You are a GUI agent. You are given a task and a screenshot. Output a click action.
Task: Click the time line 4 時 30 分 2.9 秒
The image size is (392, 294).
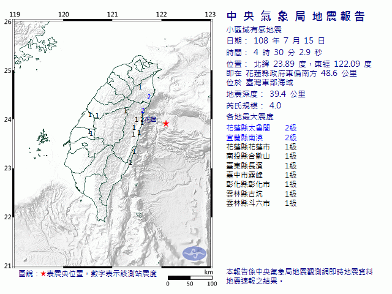pos(274,53)
